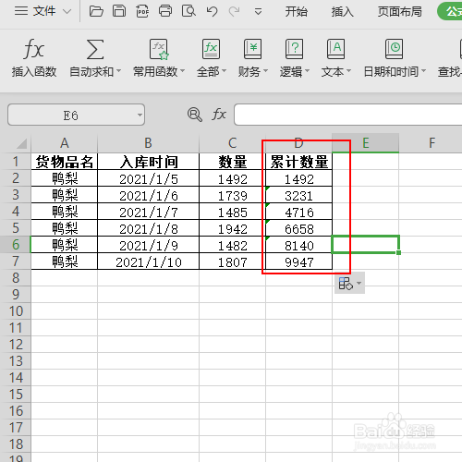Expand the name box dropdown arrow

pos(140,115)
